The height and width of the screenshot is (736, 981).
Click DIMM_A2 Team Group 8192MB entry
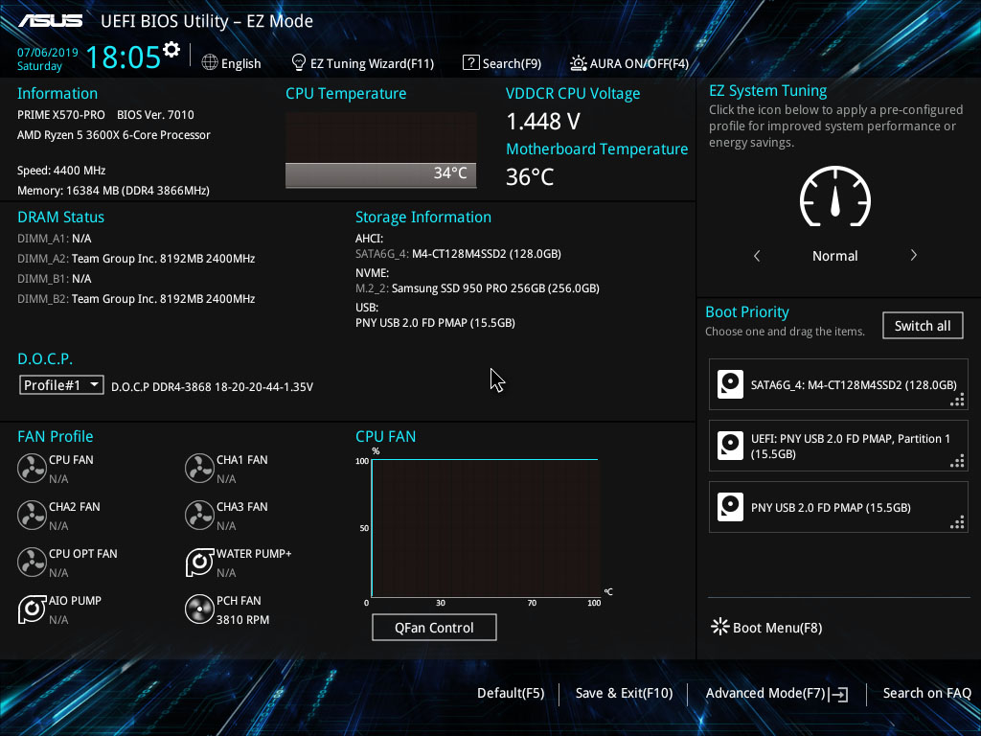click(136, 259)
